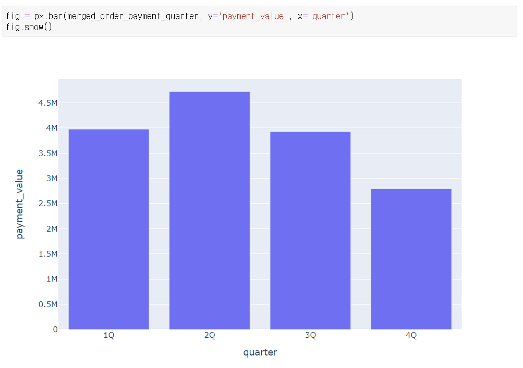
Task: Click the 4Q x-axis label
Action: pyautogui.click(x=411, y=335)
